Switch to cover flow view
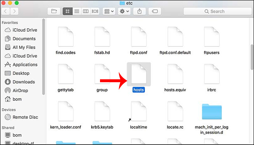The width and height of the screenshot is (254, 145). (x=95, y=11)
